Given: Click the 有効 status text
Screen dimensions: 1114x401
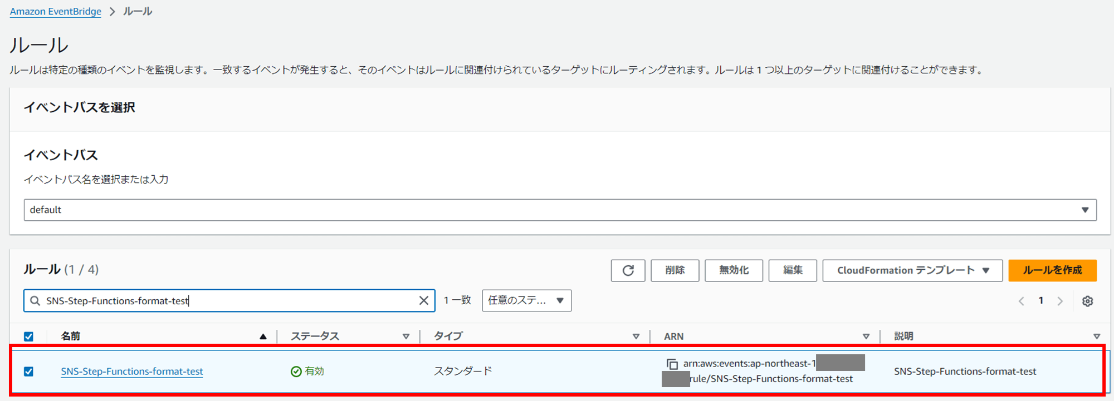Looking at the screenshot, I should (x=314, y=371).
